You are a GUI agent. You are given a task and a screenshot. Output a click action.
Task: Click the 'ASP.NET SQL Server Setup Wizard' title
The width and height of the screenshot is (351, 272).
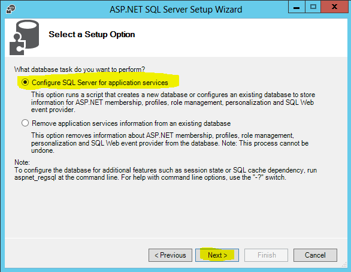click(x=175, y=10)
